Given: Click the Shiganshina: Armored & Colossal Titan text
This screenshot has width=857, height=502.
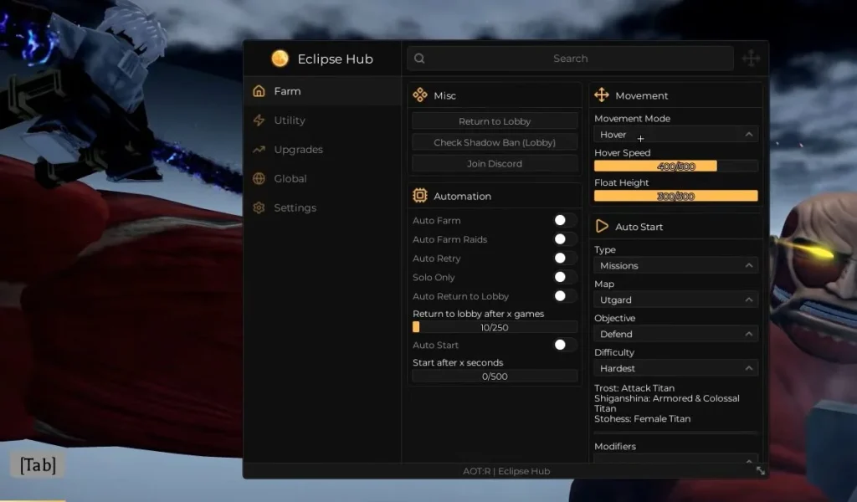Looking at the screenshot, I should click(667, 403).
